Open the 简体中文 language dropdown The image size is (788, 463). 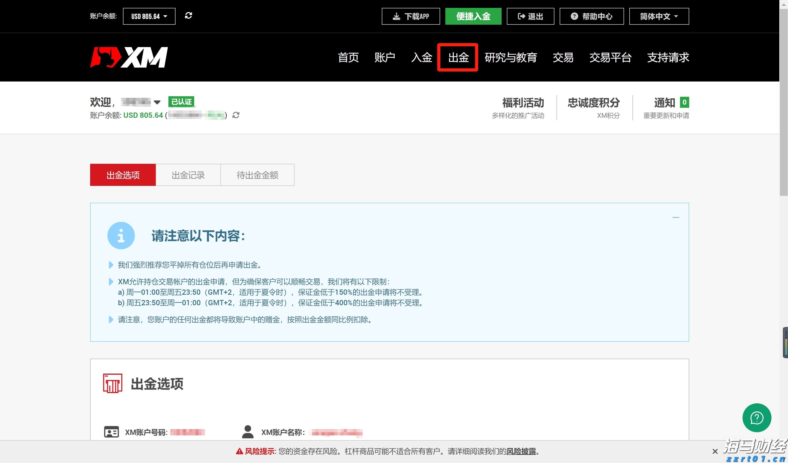coord(658,16)
